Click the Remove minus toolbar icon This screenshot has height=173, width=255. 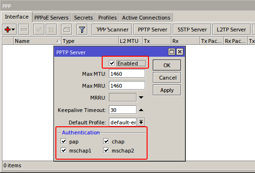click(x=24, y=30)
